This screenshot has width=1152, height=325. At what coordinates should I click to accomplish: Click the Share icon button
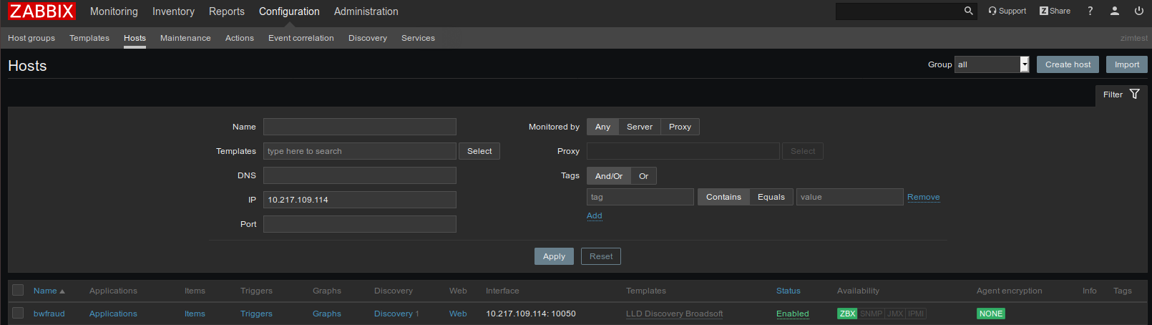pos(1055,11)
